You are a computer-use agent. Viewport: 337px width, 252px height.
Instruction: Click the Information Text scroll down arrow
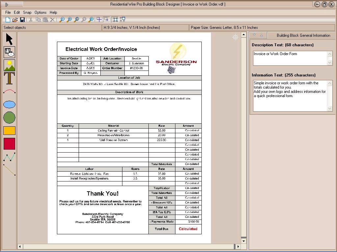(330, 109)
